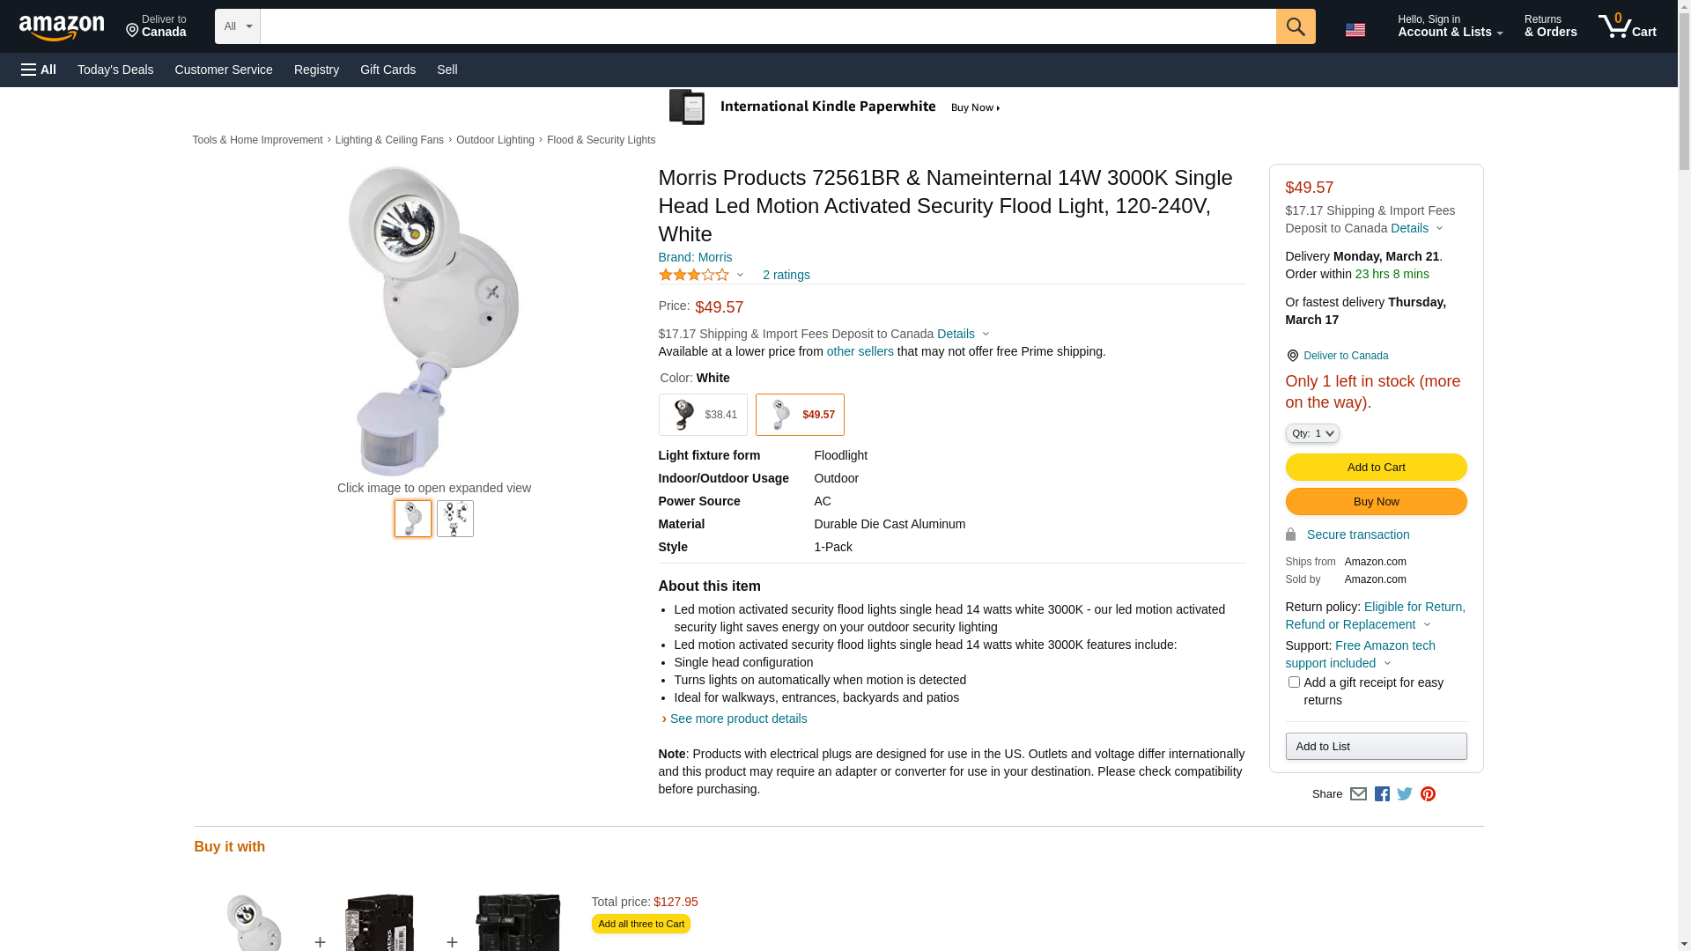Share via the email envelope icon
This screenshot has width=1691, height=951.
coord(1358,794)
